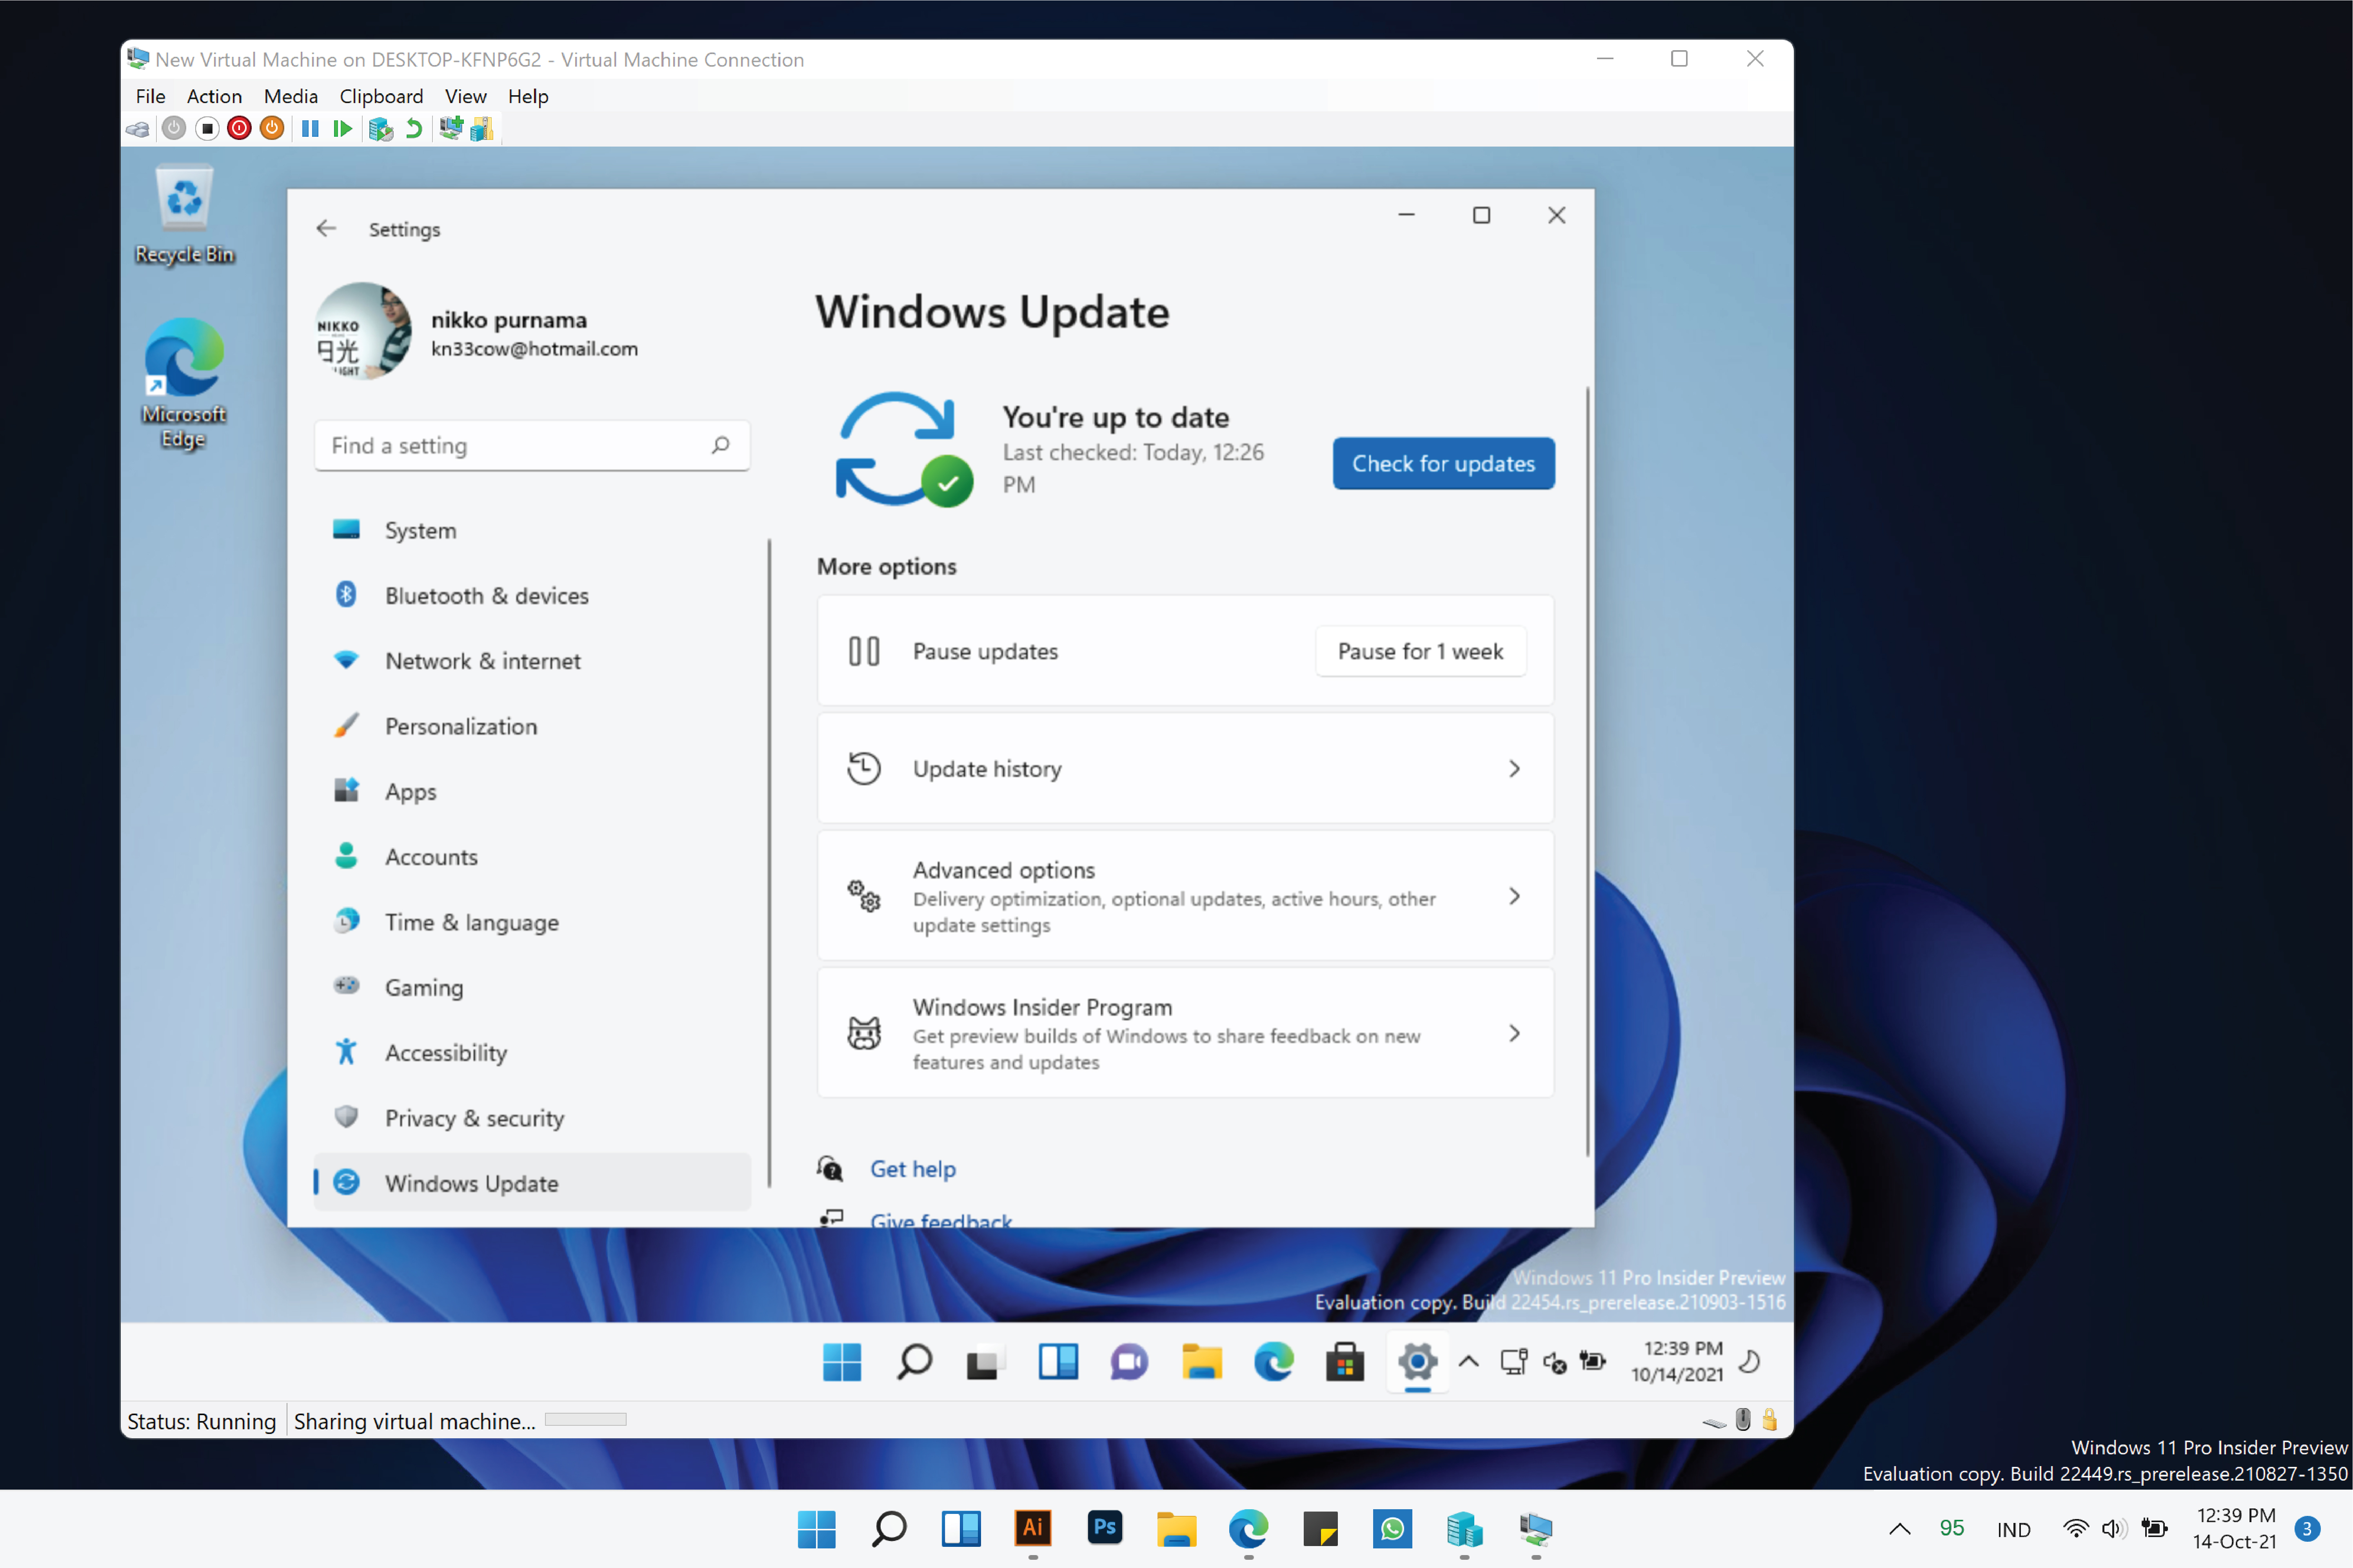Image resolution: width=2353 pixels, height=1568 pixels.
Task: Expand Update history option
Action: point(1185,769)
